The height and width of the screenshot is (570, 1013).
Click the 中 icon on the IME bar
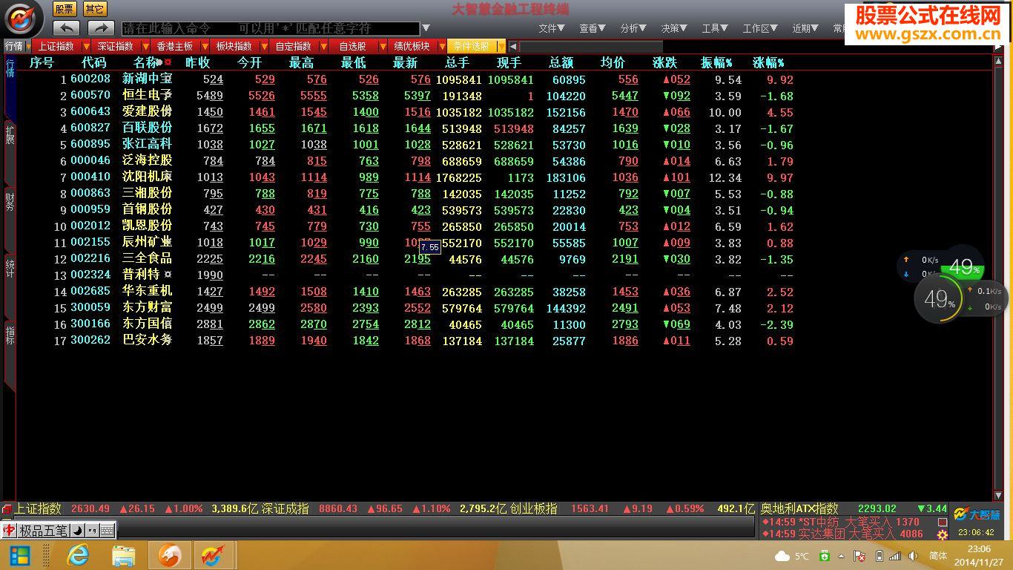[x=10, y=531]
